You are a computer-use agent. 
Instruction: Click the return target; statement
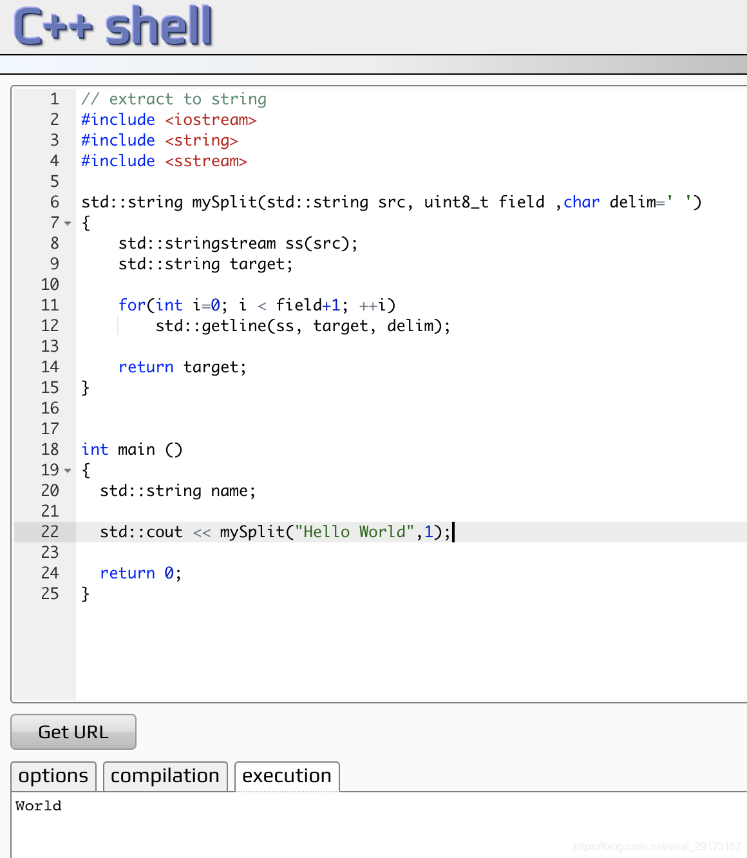182,367
